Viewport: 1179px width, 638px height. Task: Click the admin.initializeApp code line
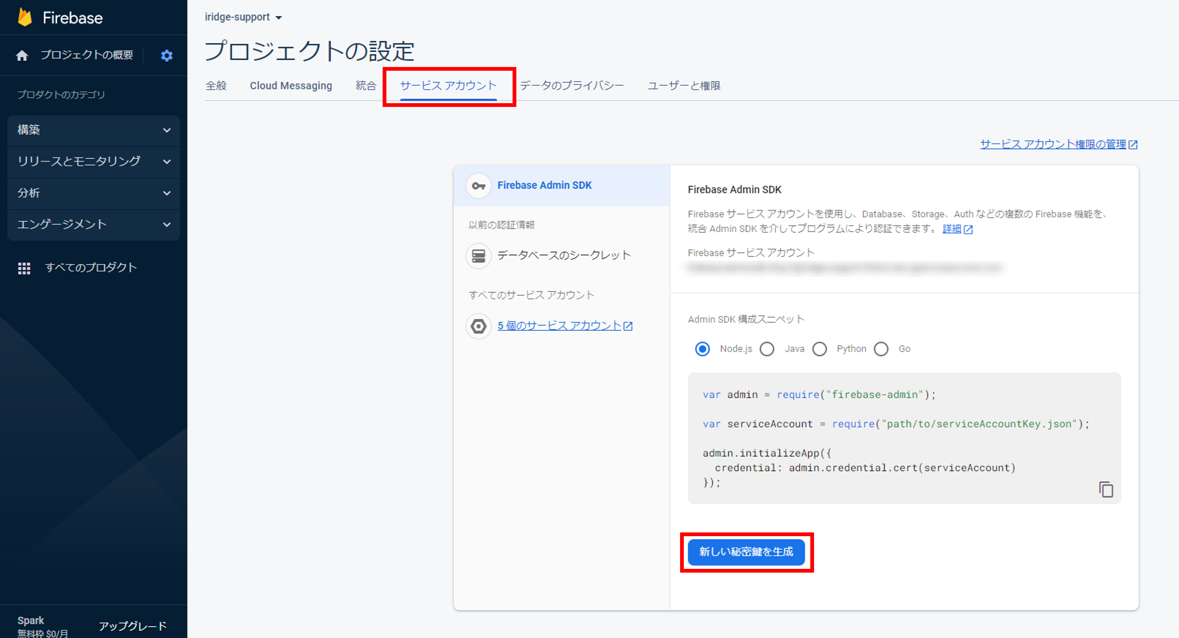(767, 453)
